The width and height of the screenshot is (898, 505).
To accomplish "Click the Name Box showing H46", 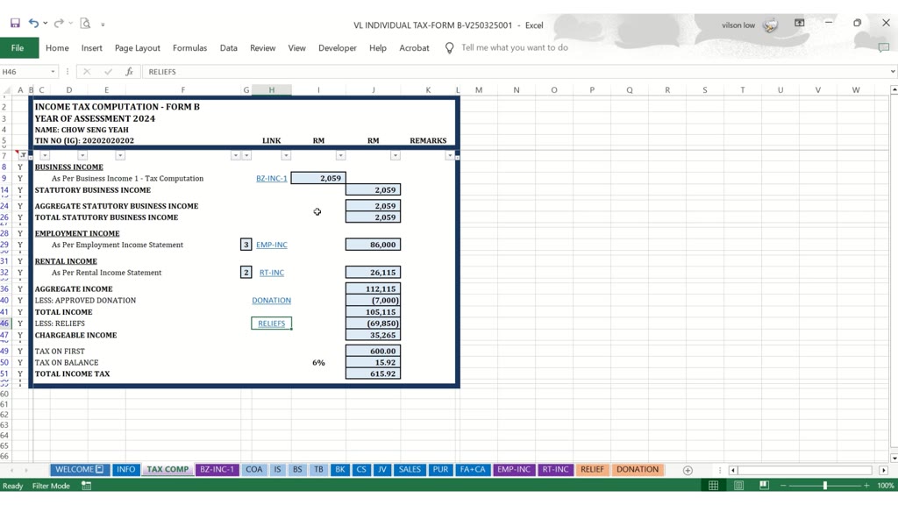I will click(25, 72).
